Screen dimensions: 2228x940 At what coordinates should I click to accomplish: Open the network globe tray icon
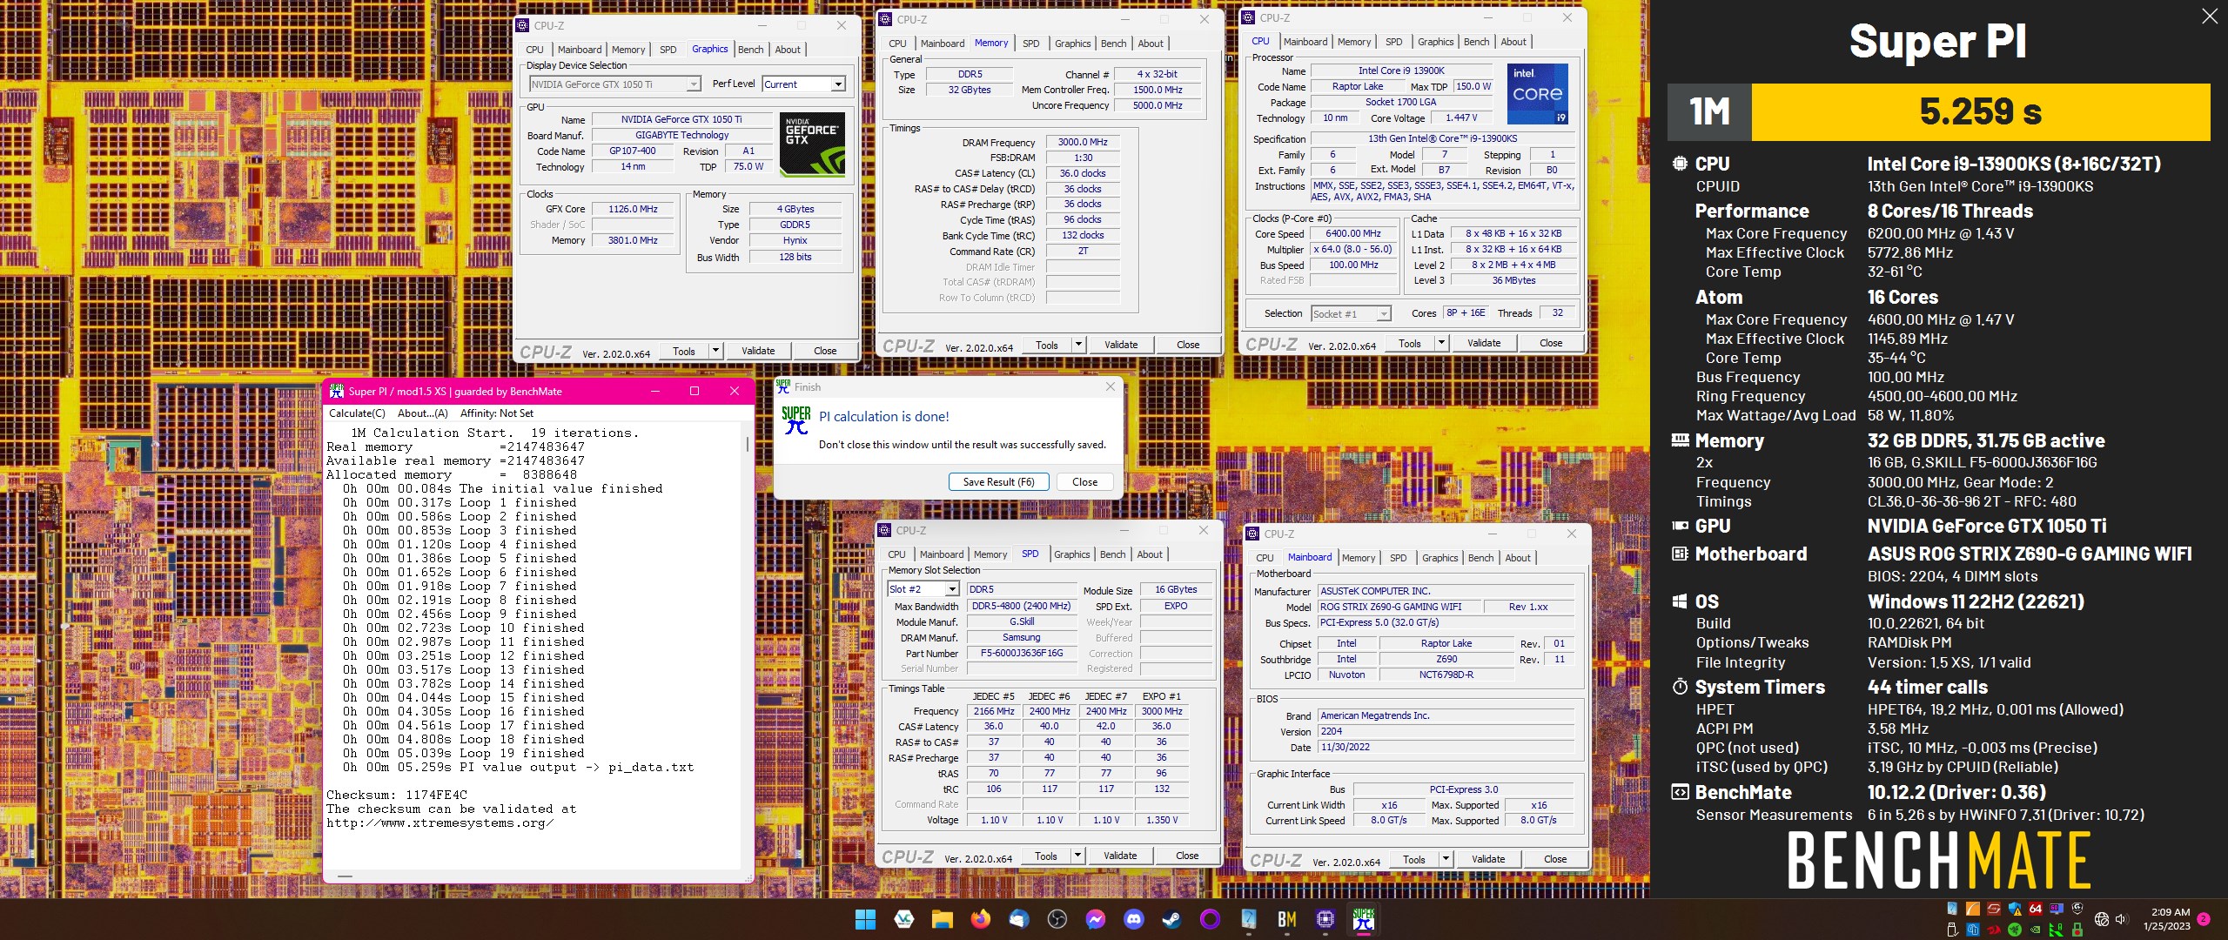point(2102,919)
